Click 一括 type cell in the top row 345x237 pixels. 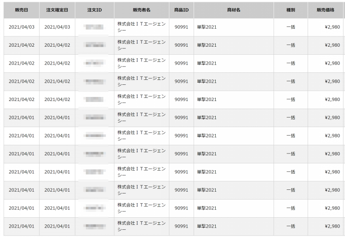click(291, 27)
